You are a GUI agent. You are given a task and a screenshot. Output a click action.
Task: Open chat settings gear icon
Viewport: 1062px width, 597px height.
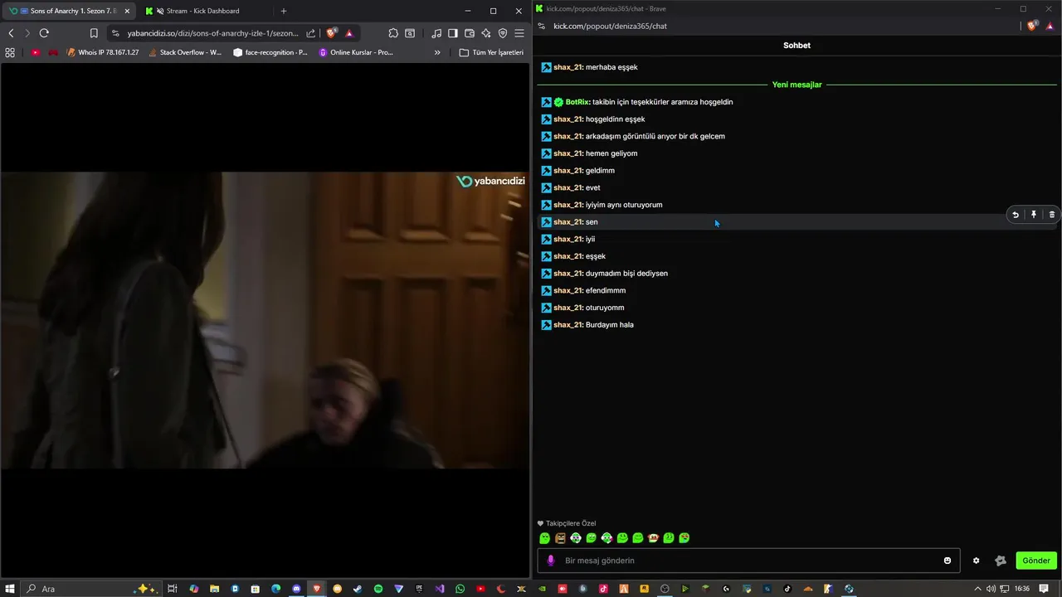tap(977, 561)
